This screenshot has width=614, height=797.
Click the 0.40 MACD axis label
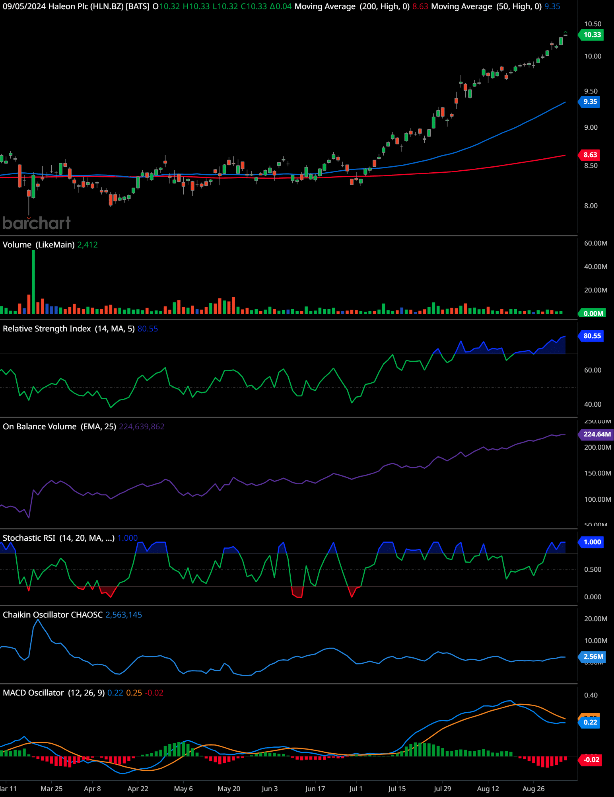[x=591, y=695]
